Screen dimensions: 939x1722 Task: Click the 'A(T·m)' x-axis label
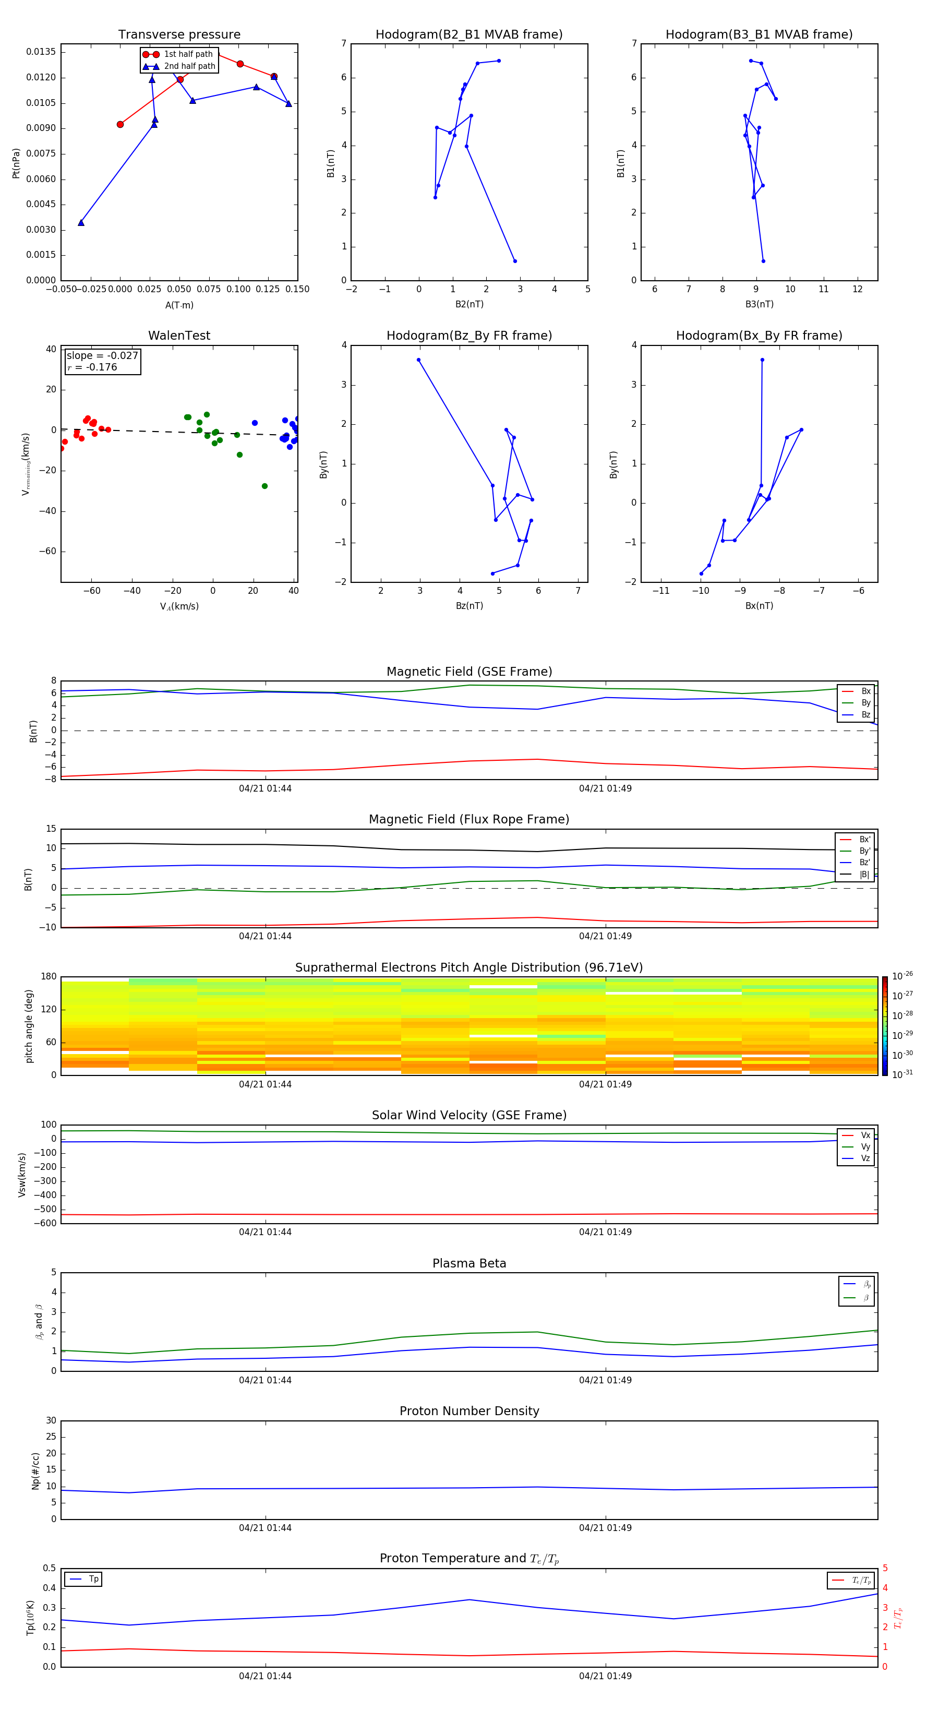[x=179, y=305]
